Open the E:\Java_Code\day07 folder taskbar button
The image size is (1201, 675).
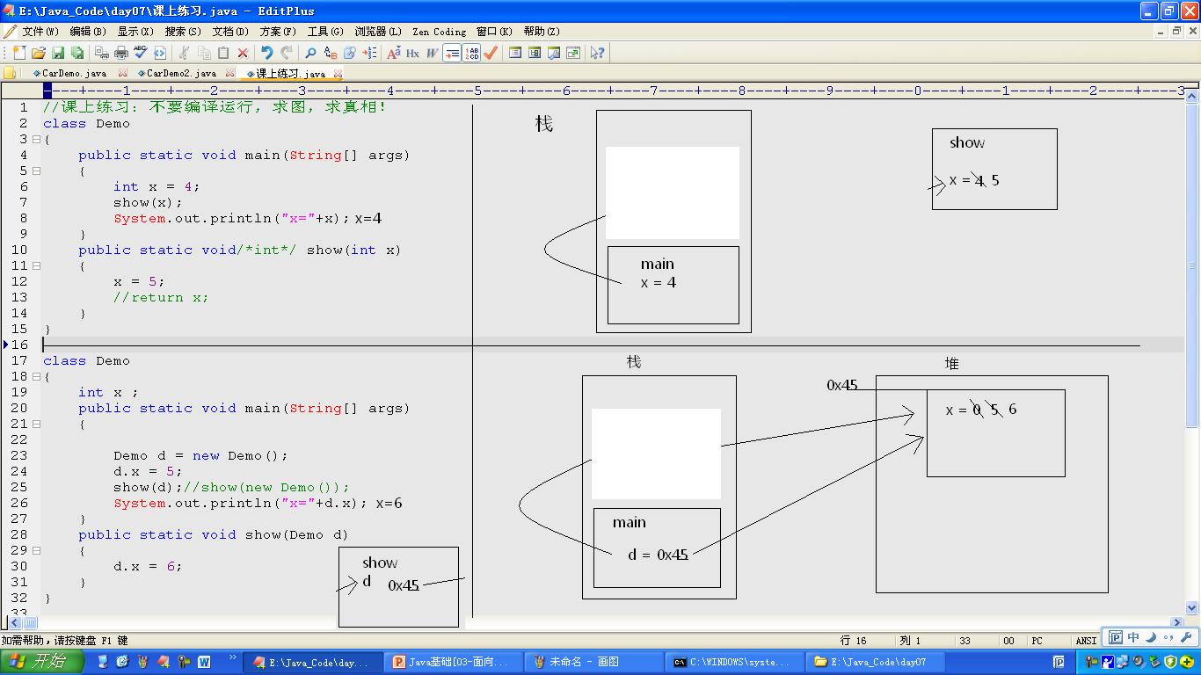(x=875, y=662)
